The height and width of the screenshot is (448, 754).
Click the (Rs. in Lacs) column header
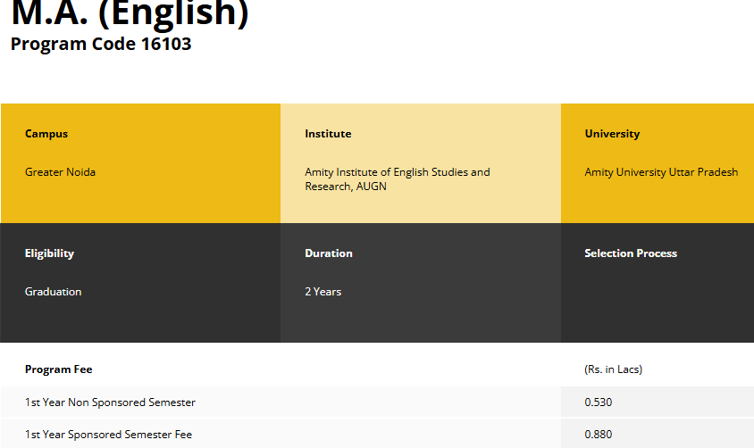(613, 369)
